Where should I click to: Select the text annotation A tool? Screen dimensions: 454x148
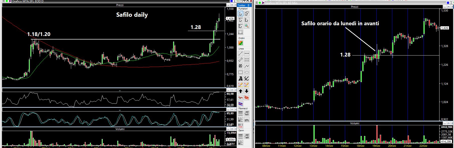point(241,78)
